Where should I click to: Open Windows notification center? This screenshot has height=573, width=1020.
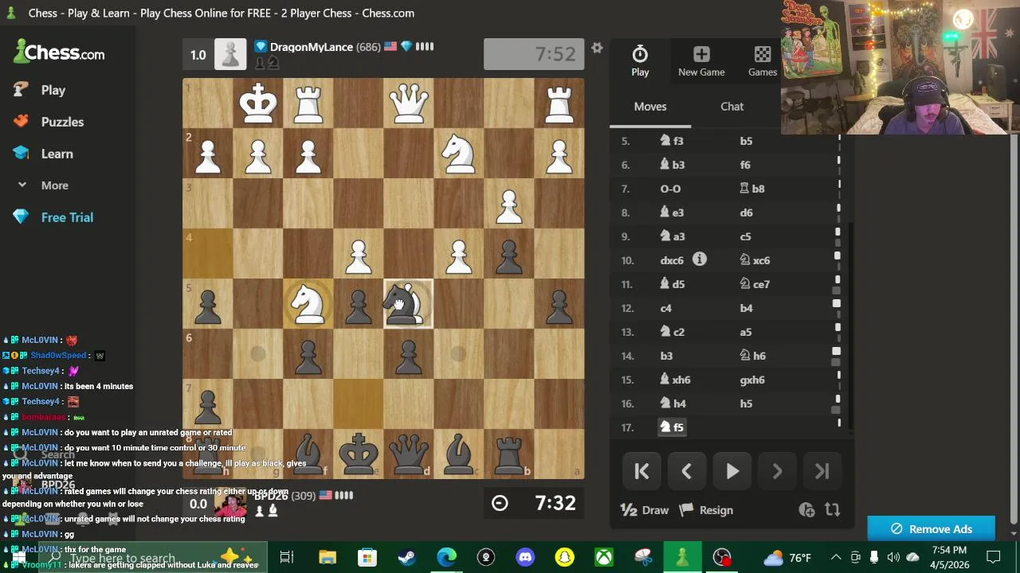coord(993,557)
